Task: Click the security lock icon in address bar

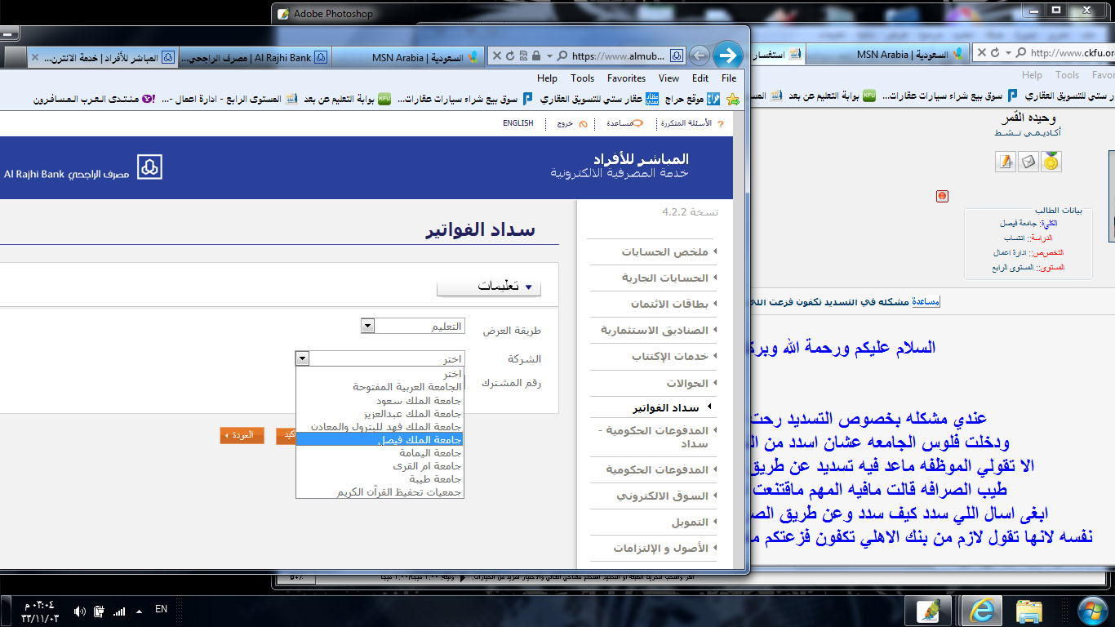Action: (536, 56)
